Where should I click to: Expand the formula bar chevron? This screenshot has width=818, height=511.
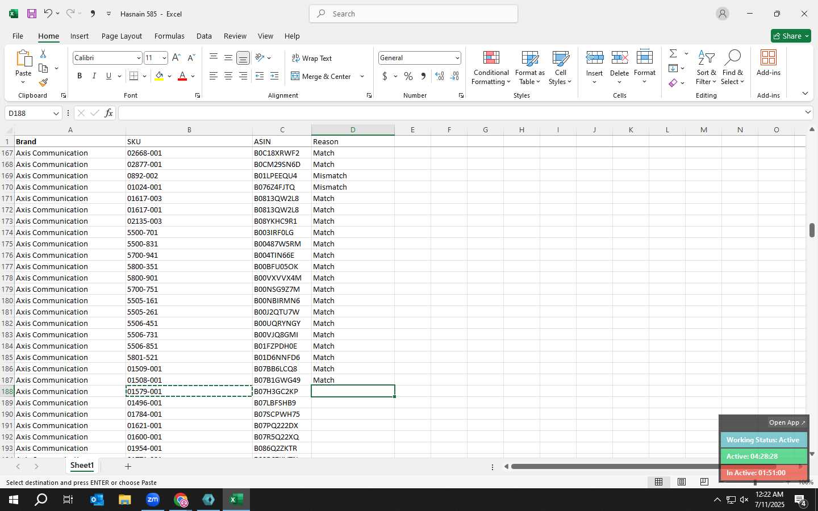tap(808, 112)
